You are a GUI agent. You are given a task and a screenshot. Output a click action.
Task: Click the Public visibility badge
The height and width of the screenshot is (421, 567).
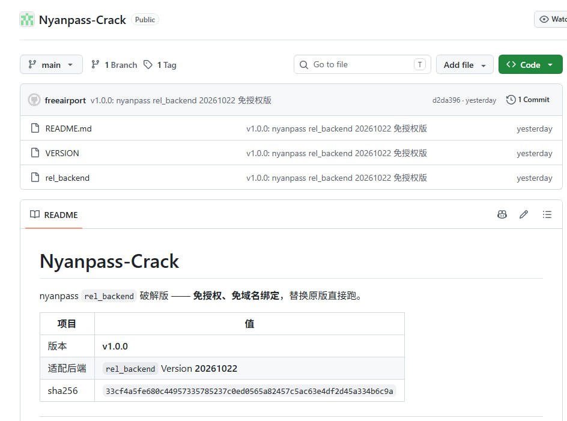[145, 20]
